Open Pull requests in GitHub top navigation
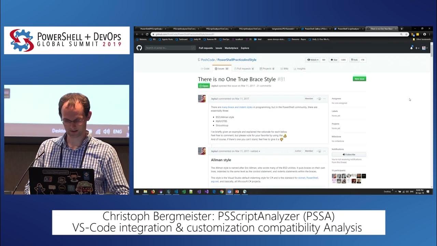The image size is (437, 246). (206, 48)
